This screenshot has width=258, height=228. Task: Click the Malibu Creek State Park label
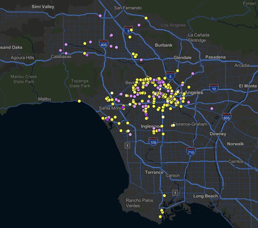click(x=24, y=79)
